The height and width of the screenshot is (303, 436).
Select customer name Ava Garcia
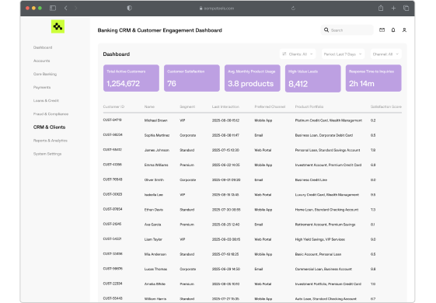[x=152, y=225]
